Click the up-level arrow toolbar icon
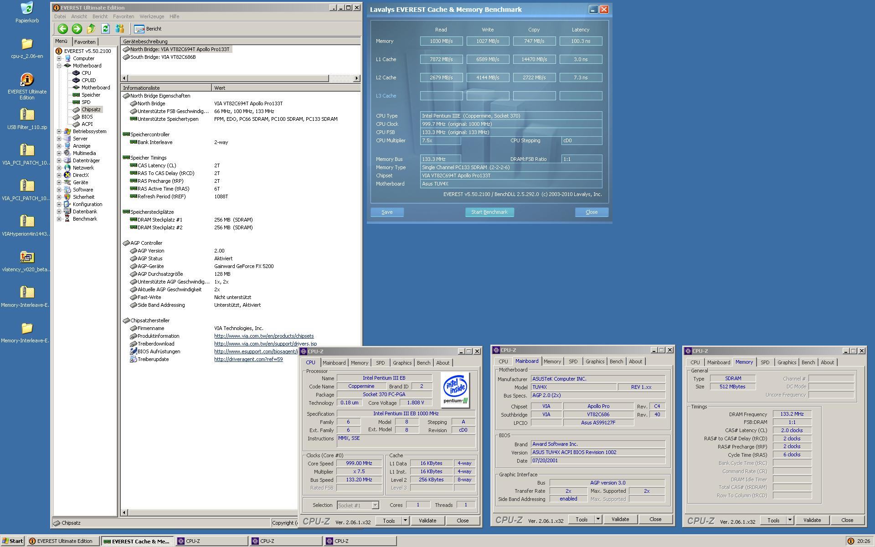 91,29
